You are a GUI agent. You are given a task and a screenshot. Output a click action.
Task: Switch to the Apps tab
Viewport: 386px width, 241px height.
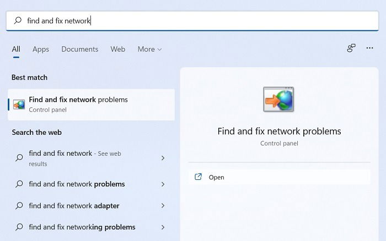41,49
